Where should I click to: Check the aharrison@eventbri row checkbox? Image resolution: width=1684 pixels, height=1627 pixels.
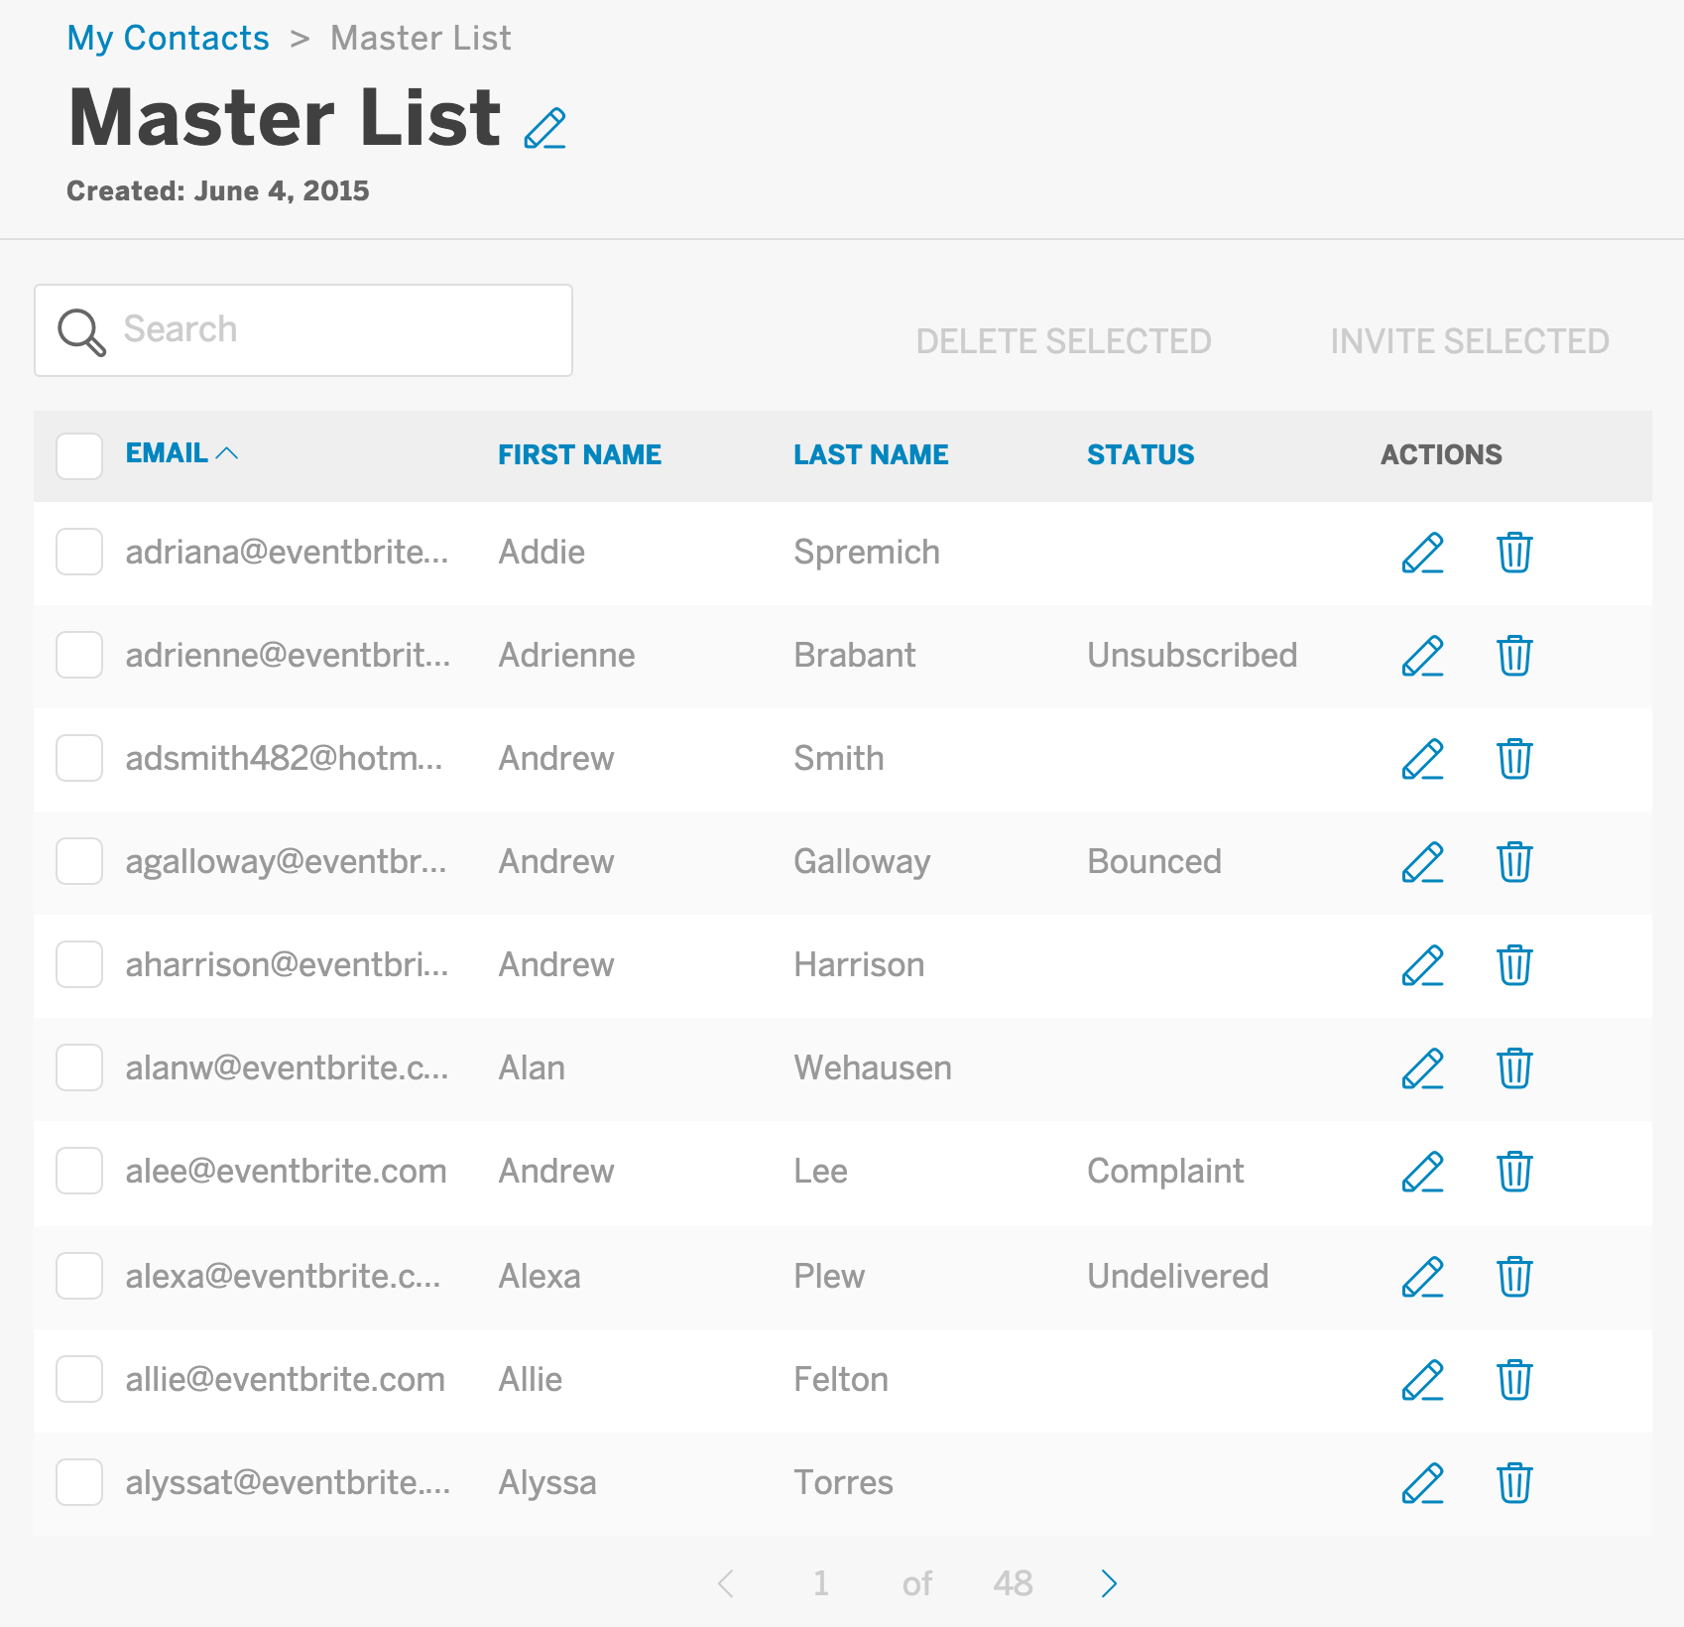click(79, 964)
